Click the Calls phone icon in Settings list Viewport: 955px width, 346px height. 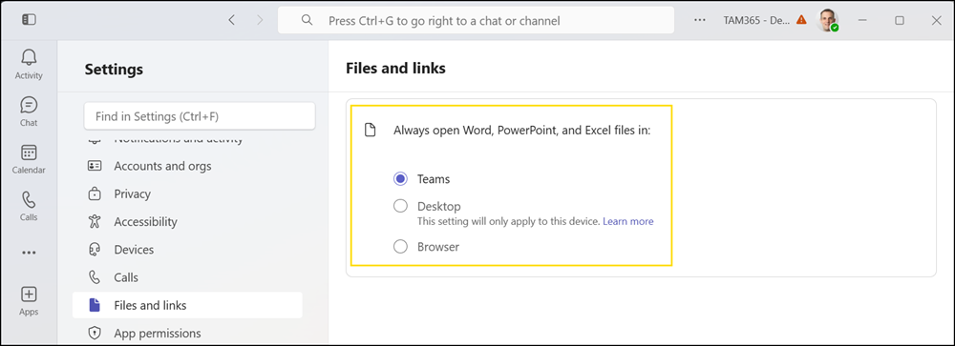(95, 277)
